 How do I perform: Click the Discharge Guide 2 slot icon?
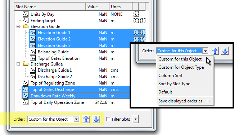(x=33, y=76)
